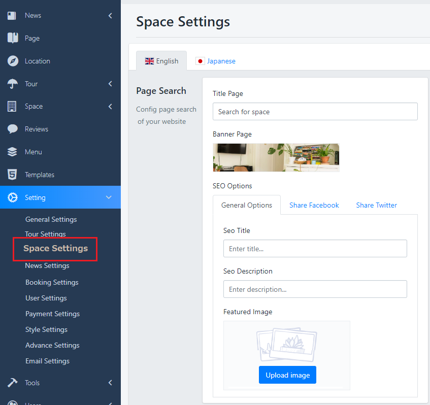
Task: Click the Tools hammer icon
Action: coord(12,383)
